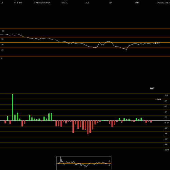Click the '-3' label in the mini chart

click(109, 165)
